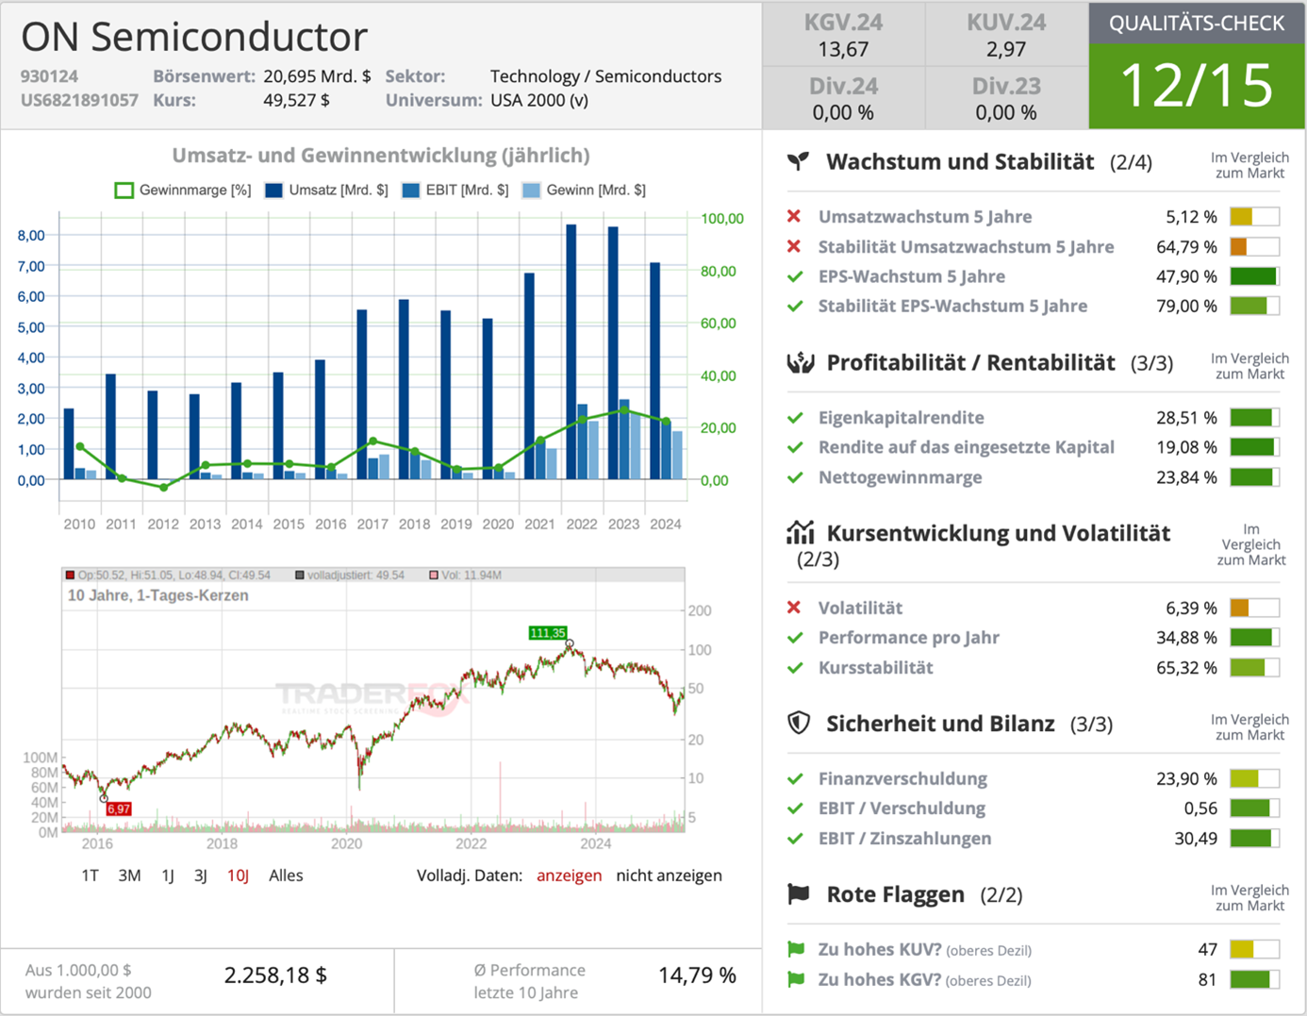Click the red X next to Umsatzwachstum 5 Jahre

tap(794, 216)
